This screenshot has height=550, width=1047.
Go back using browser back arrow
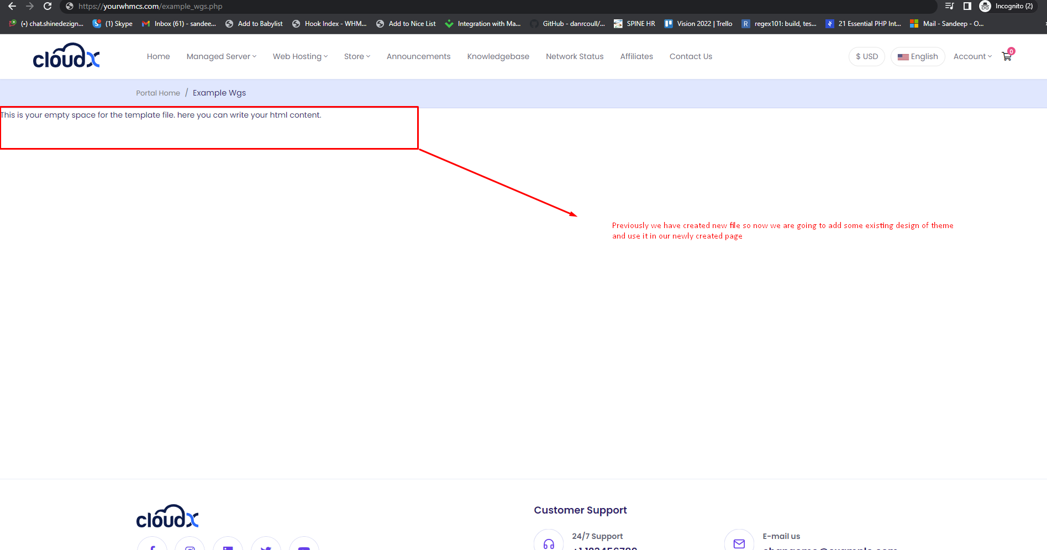pos(12,6)
